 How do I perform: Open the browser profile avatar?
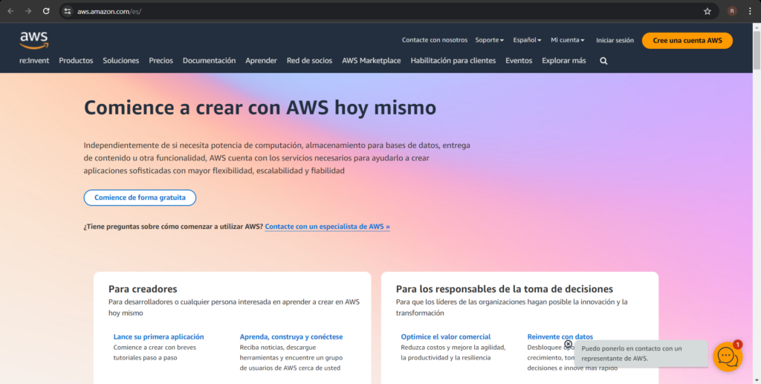tap(732, 11)
